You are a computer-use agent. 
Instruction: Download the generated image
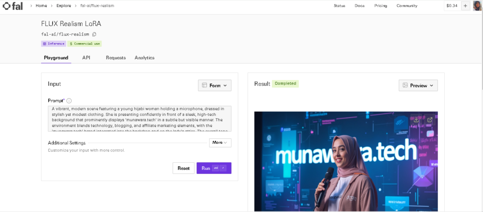[x=416, y=120]
